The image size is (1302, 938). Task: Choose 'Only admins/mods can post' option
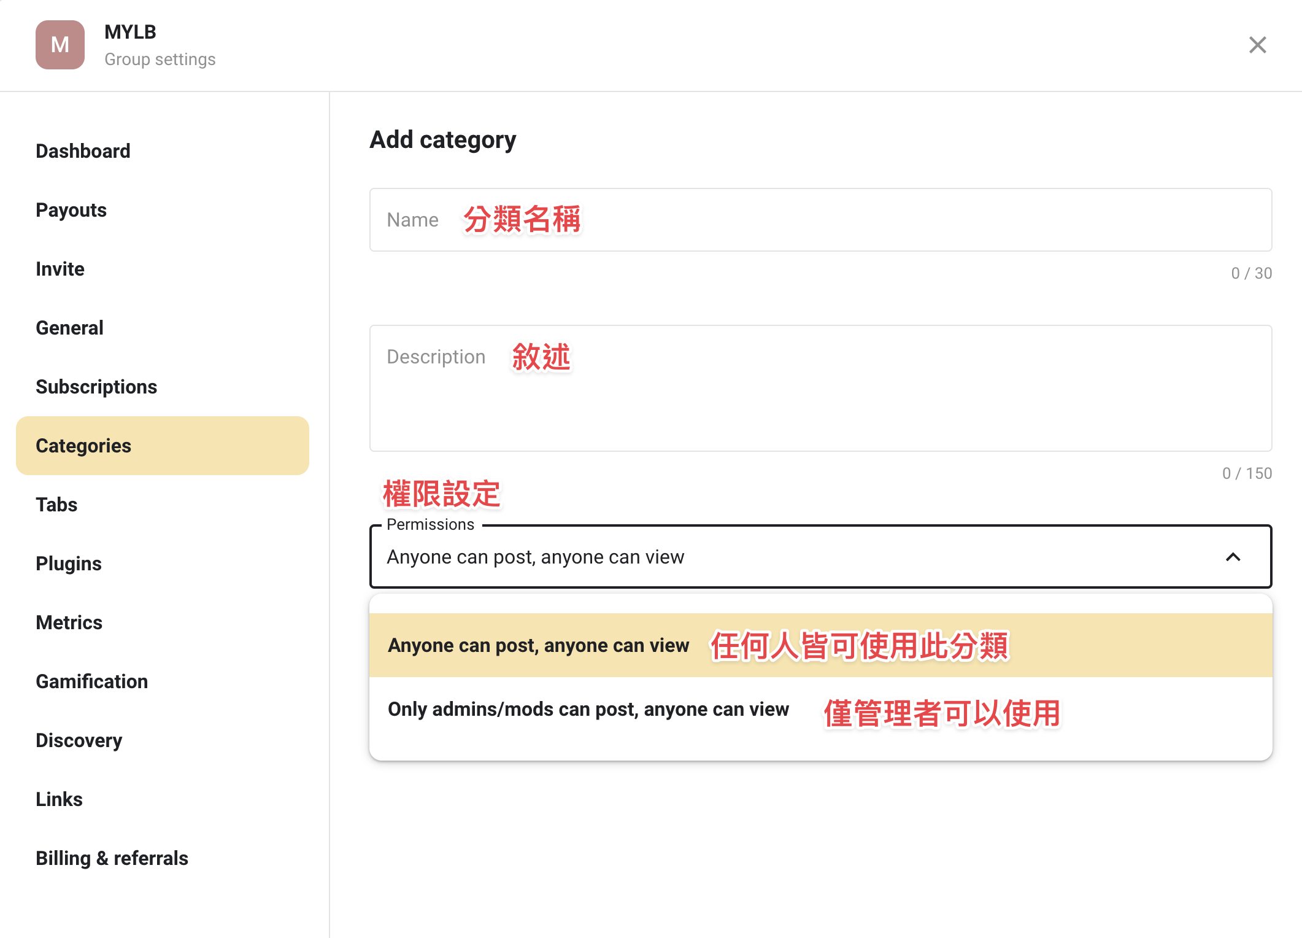pyautogui.click(x=820, y=709)
